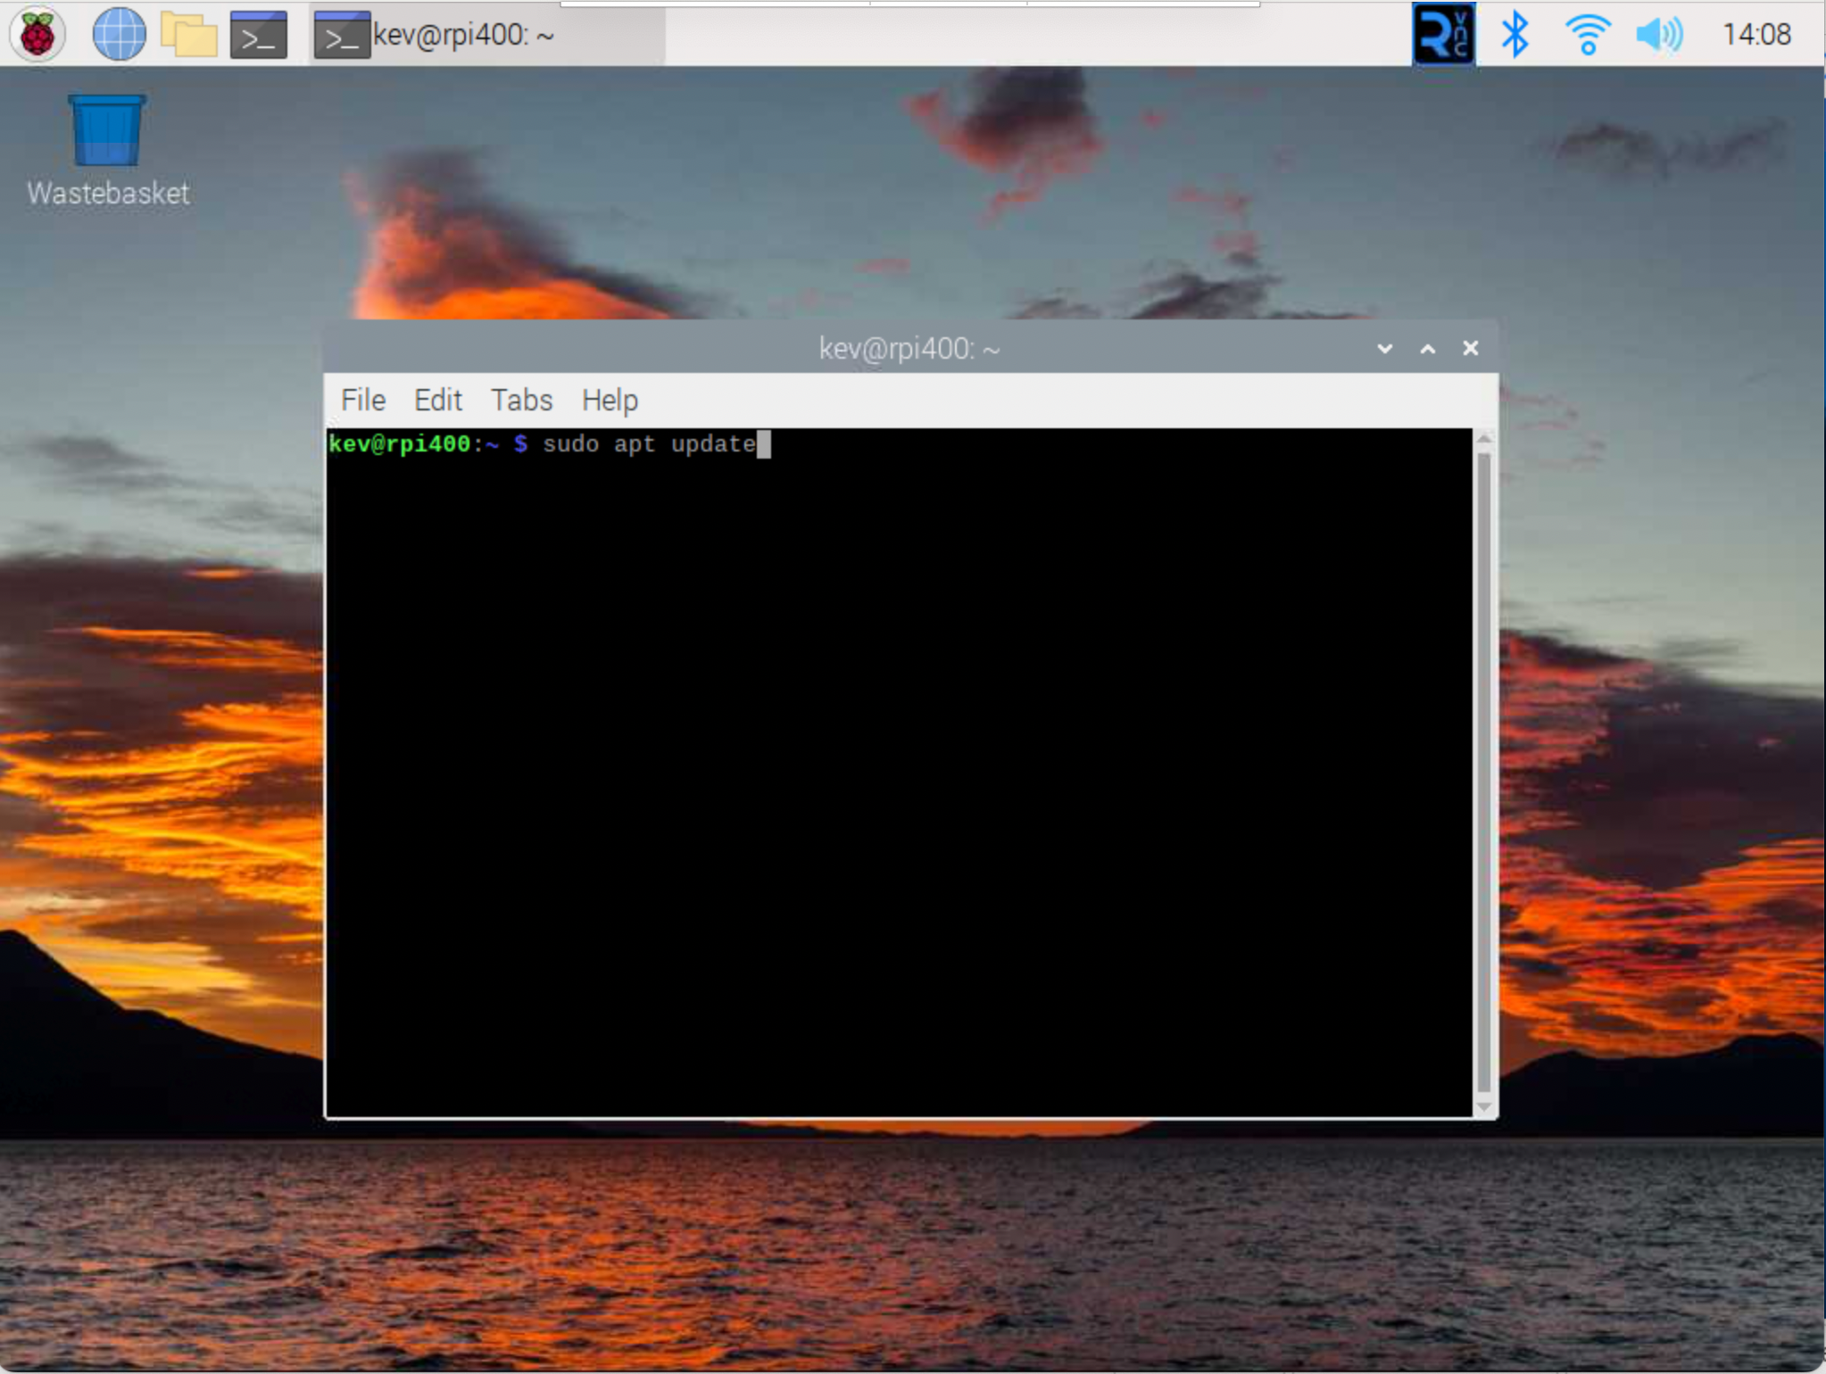Open the RealVNC server tray icon
The width and height of the screenshot is (1826, 1374).
pos(1443,34)
